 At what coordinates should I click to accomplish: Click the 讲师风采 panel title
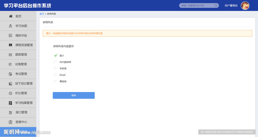(x=48, y=22)
